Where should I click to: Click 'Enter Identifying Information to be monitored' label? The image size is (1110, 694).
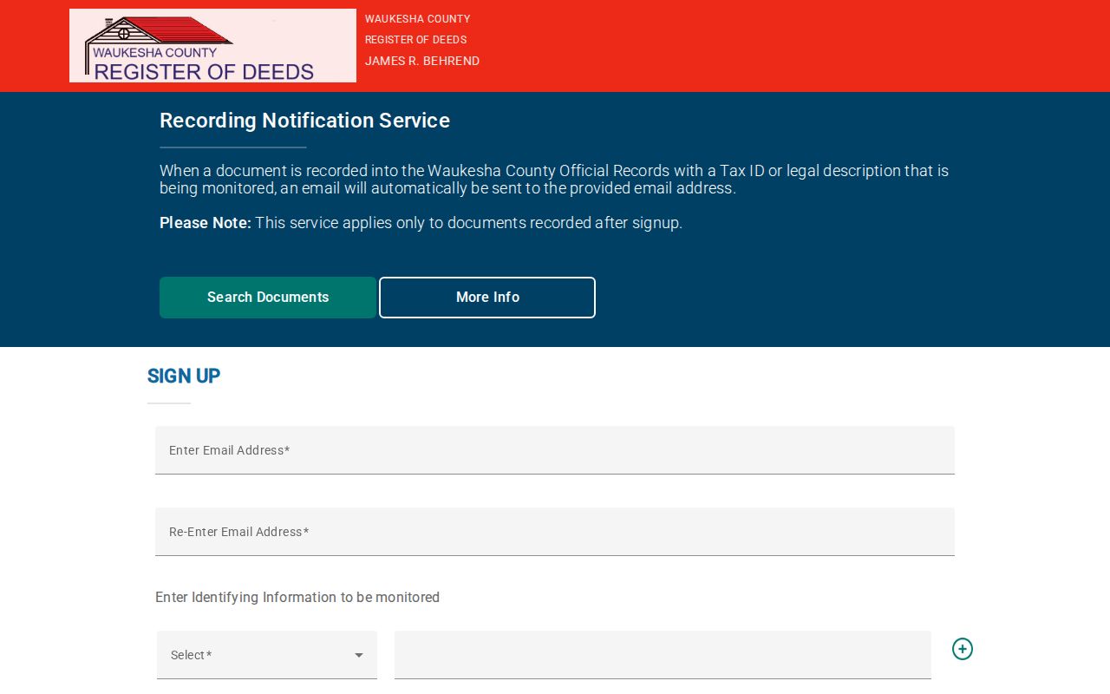[x=297, y=598]
